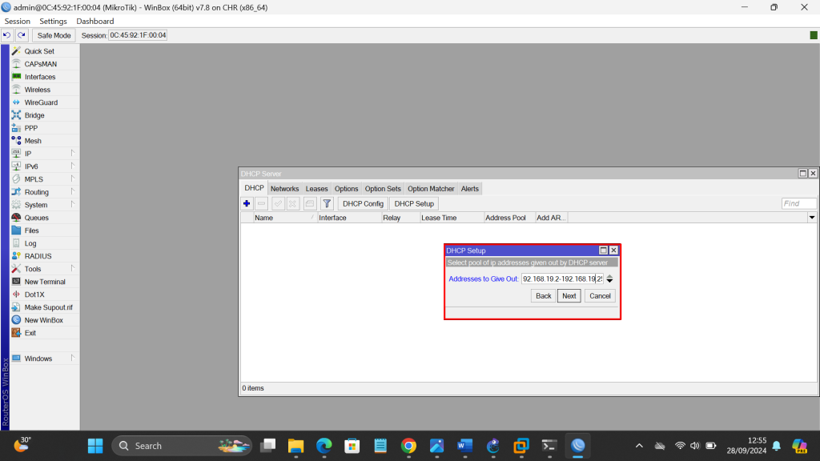Open the column list dropdown arrow
820x461 pixels.
[x=812, y=218]
